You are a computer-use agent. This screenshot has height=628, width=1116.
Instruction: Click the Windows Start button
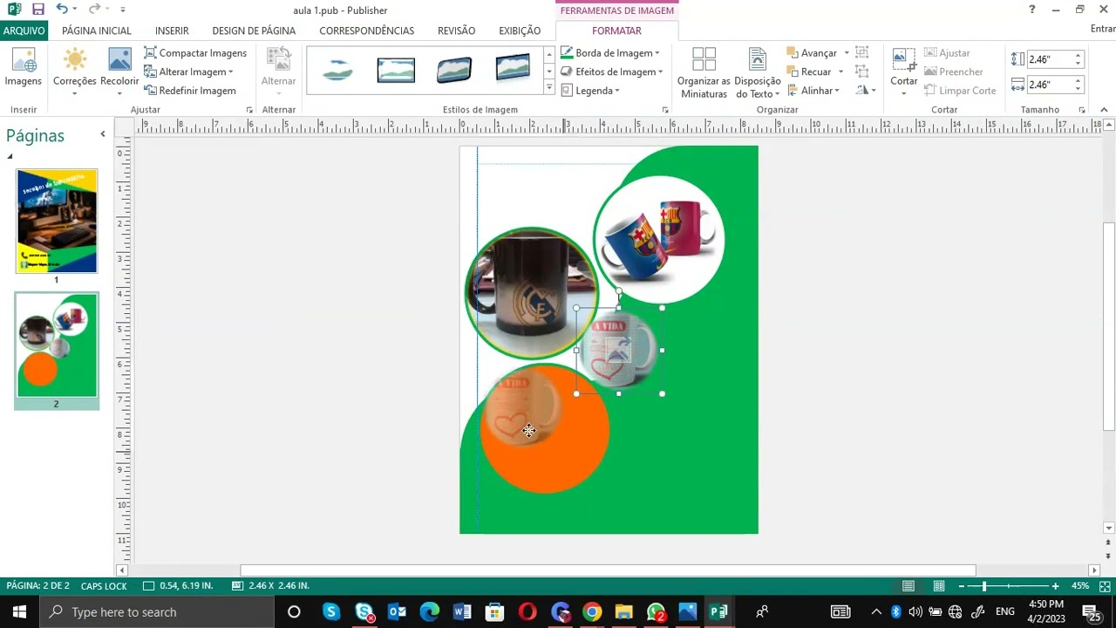click(19, 611)
